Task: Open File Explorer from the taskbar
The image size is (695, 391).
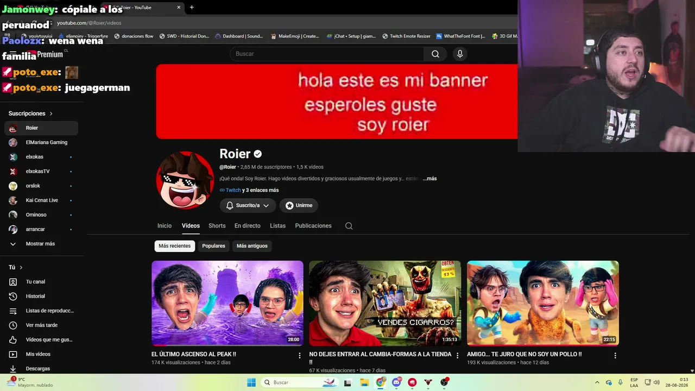Action: click(x=364, y=382)
